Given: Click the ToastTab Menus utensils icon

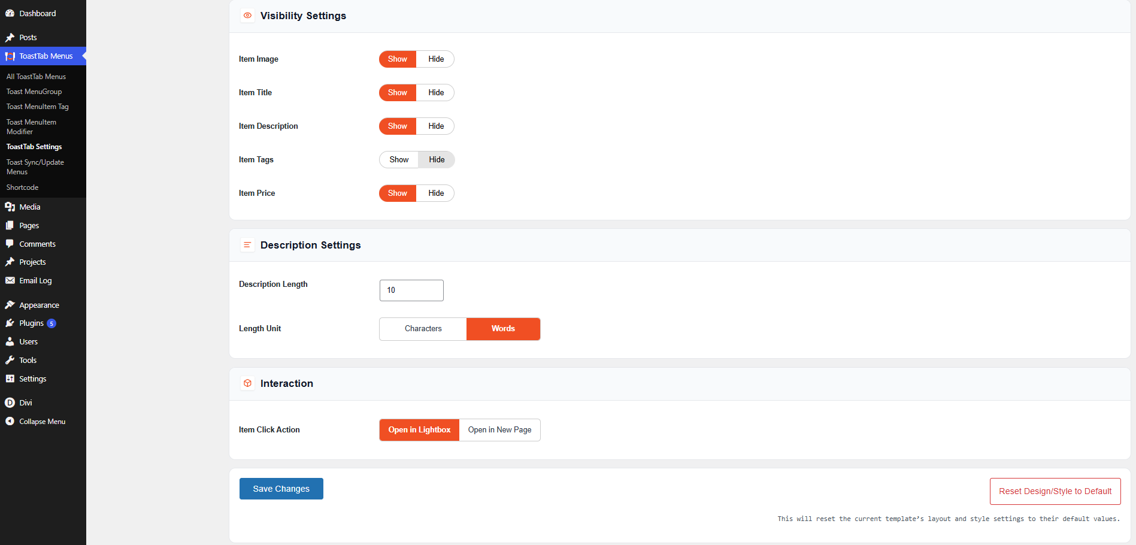Looking at the screenshot, I should pos(10,56).
